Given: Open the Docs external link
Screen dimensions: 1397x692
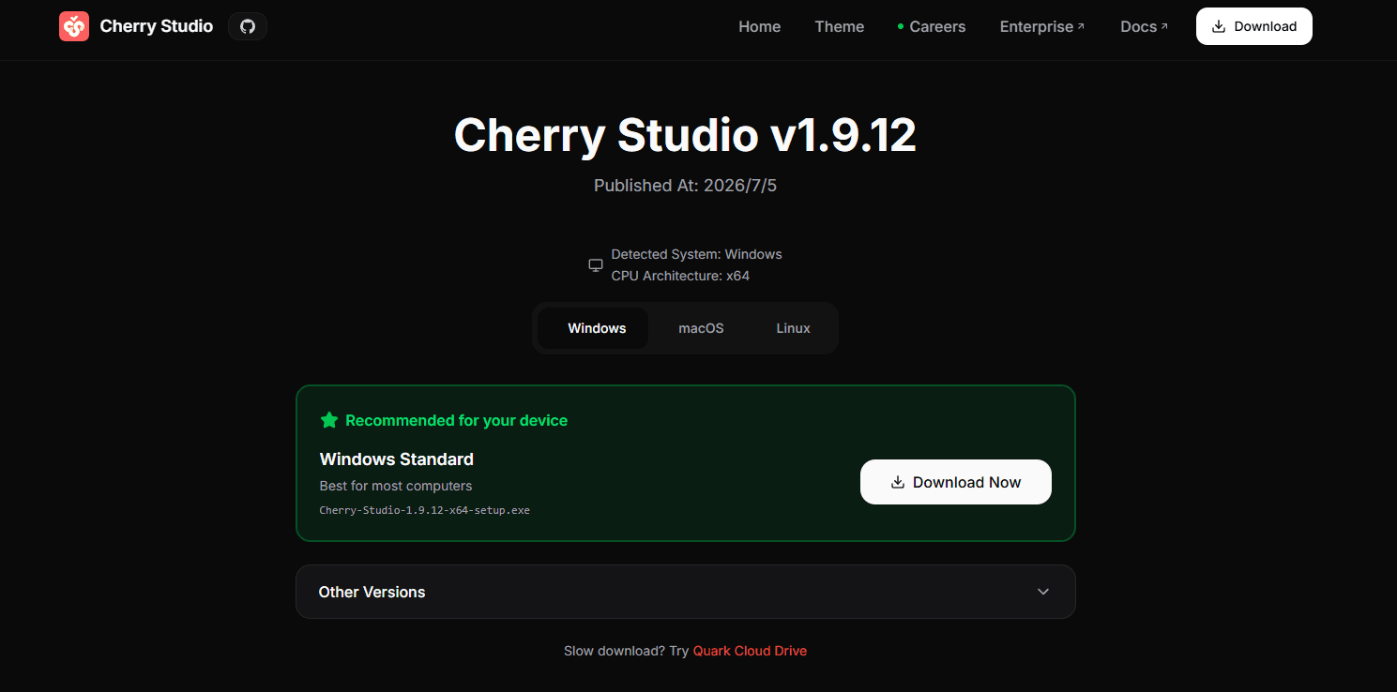Looking at the screenshot, I should pos(1145,26).
